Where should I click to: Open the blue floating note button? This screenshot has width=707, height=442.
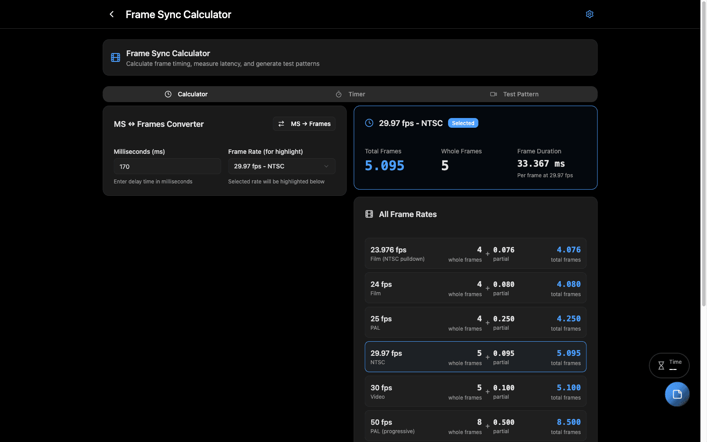point(677,394)
